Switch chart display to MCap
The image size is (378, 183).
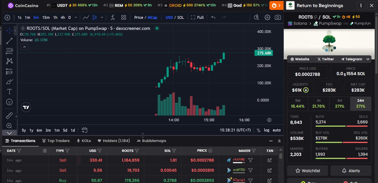pos(152,18)
